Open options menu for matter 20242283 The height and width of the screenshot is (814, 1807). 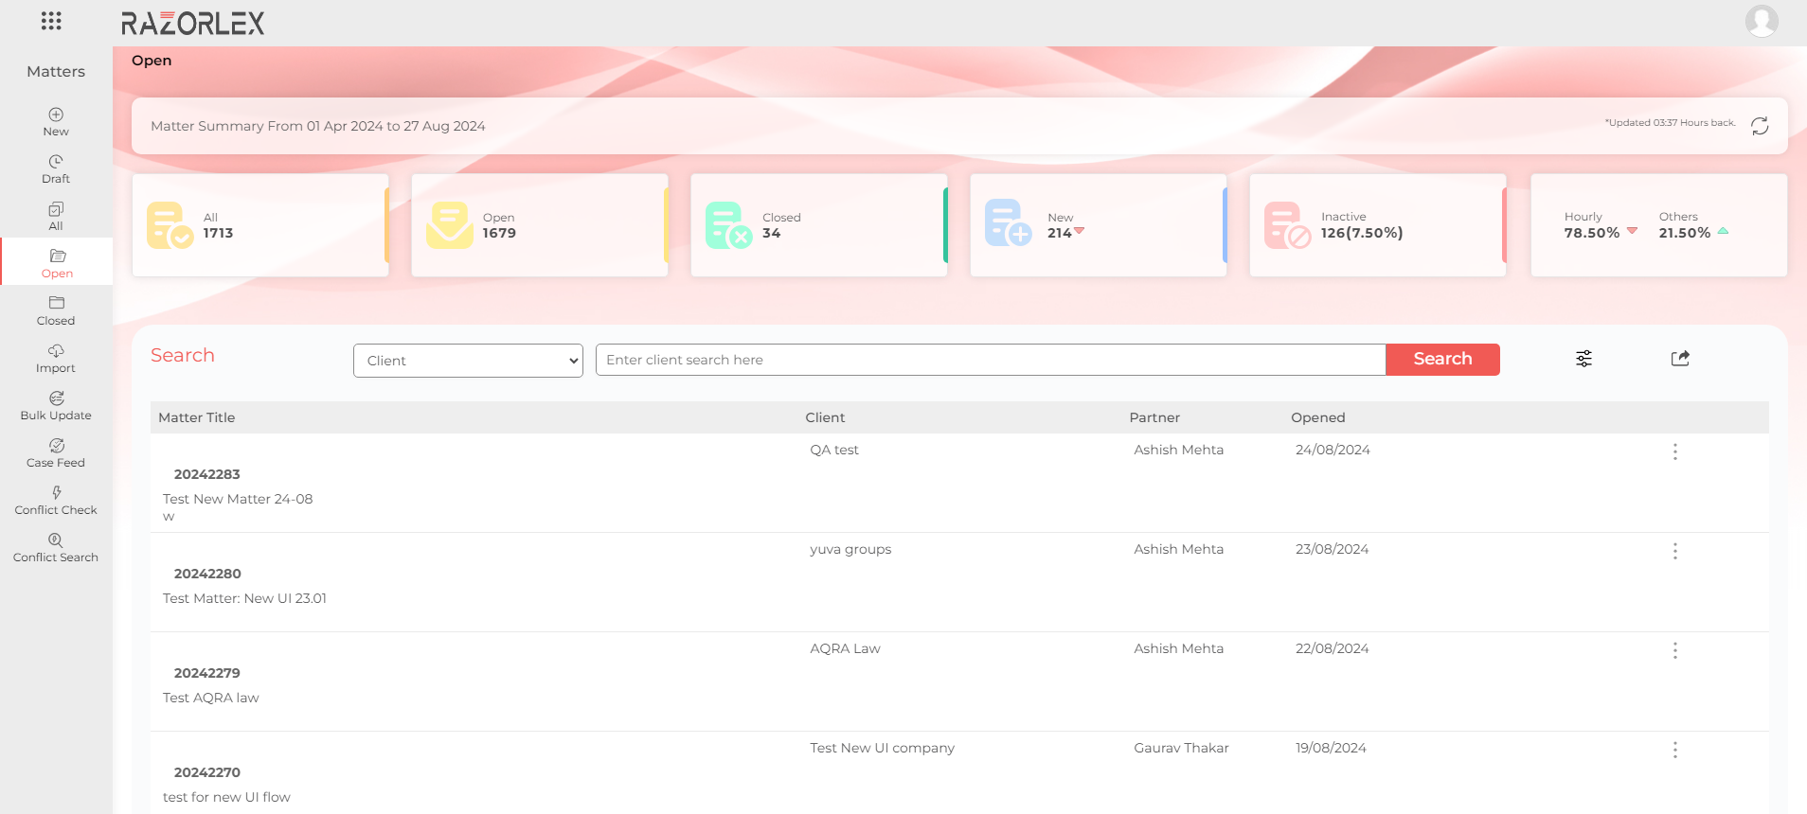click(1674, 451)
